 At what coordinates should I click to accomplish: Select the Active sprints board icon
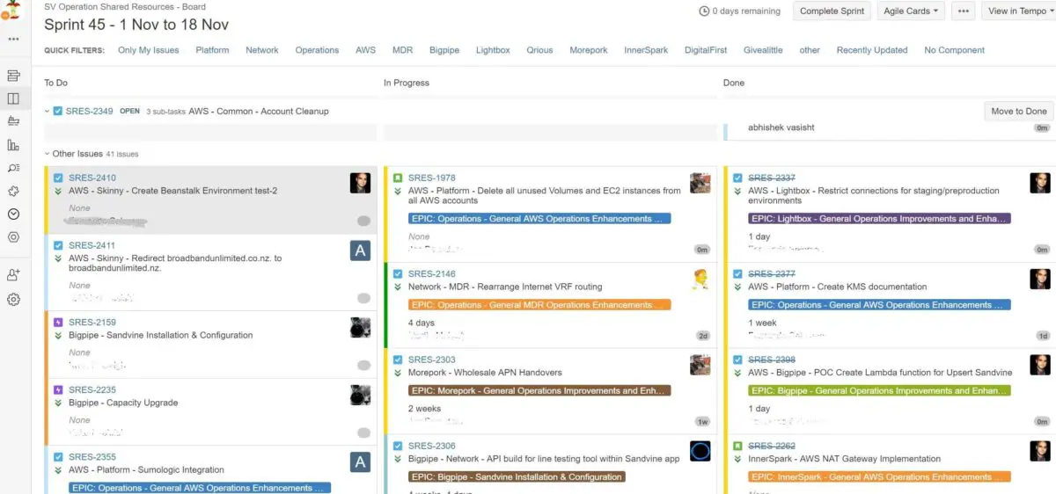pyautogui.click(x=13, y=98)
